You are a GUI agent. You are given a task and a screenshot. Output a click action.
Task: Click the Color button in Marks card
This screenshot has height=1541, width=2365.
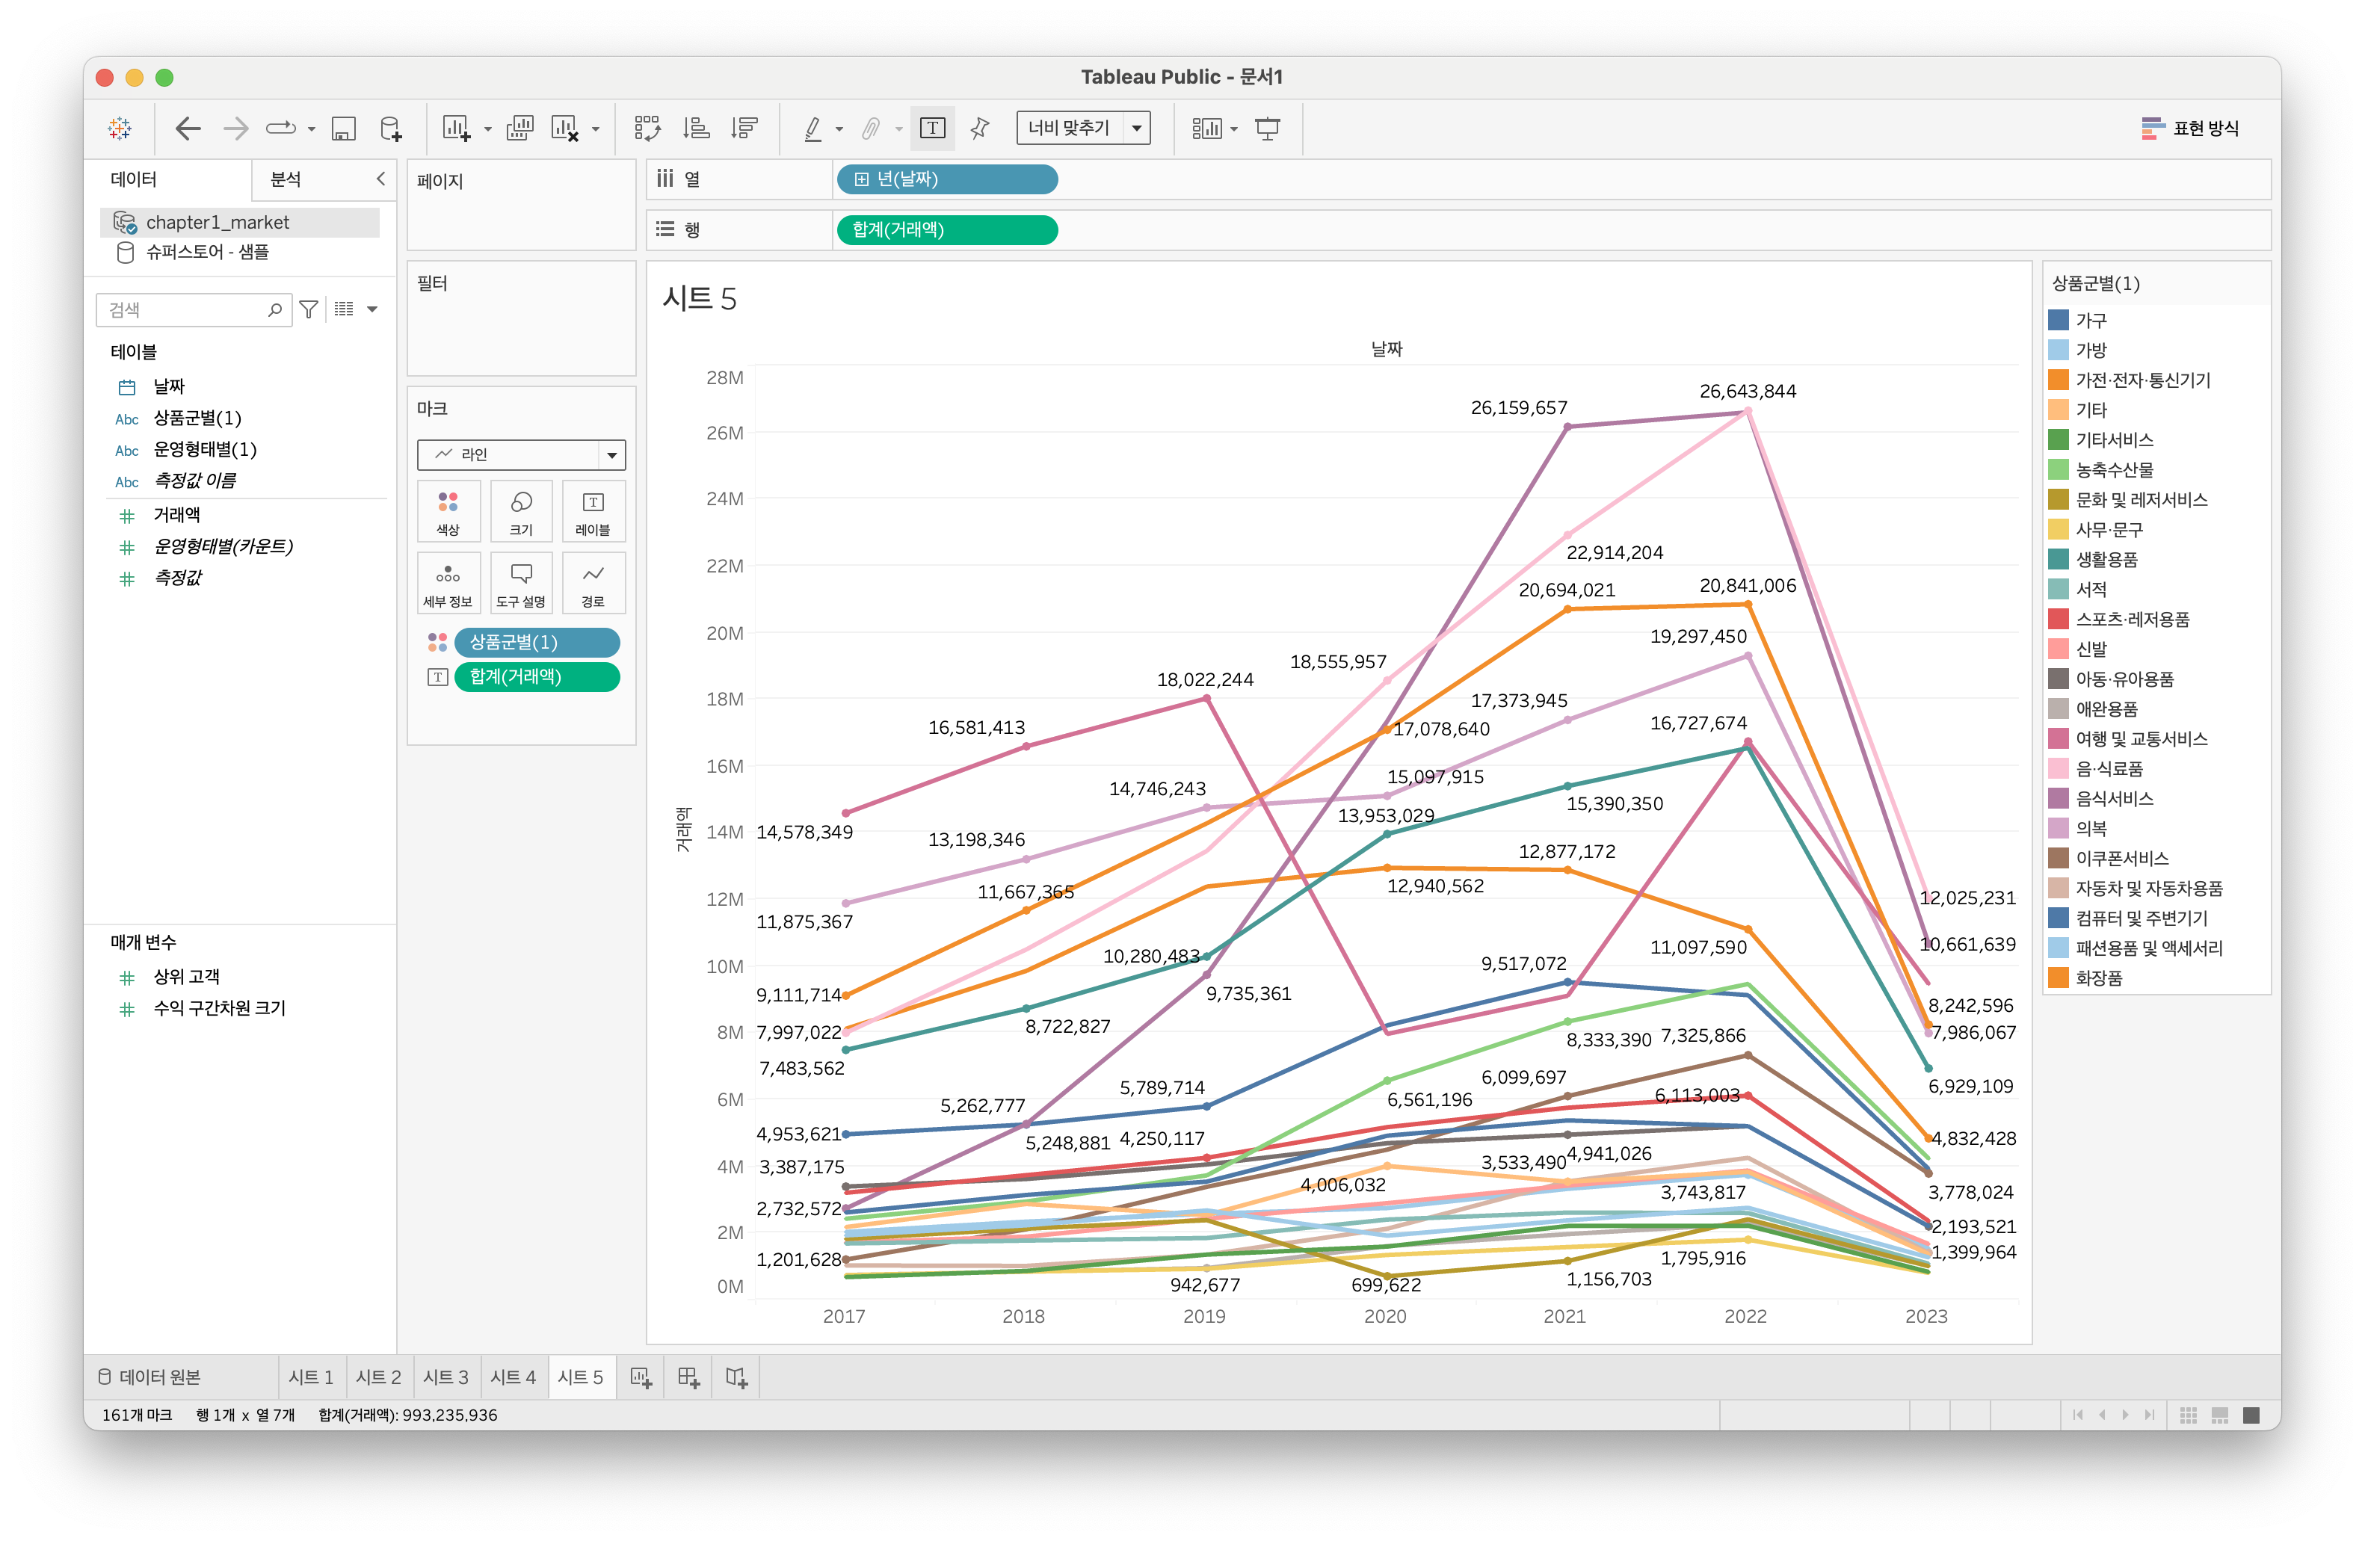click(448, 510)
